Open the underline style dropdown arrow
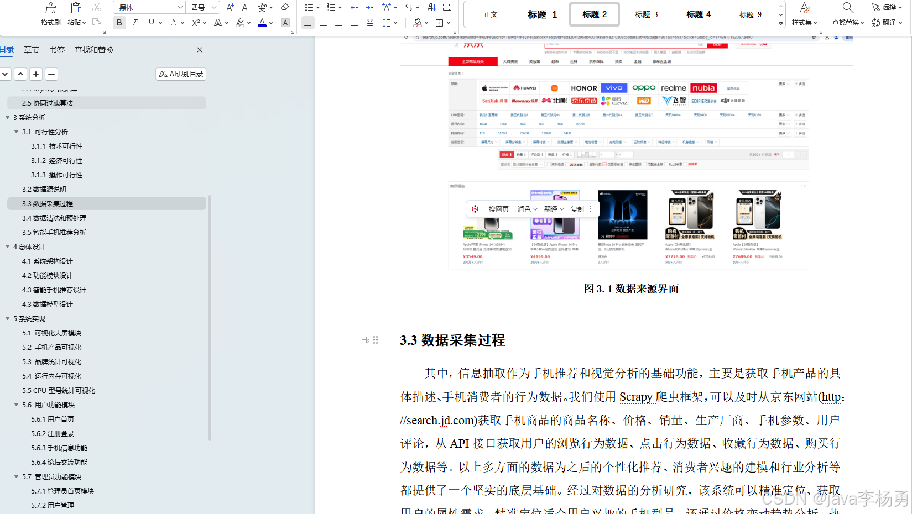Viewport: 912px width, 514px height. [x=160, y=23]
